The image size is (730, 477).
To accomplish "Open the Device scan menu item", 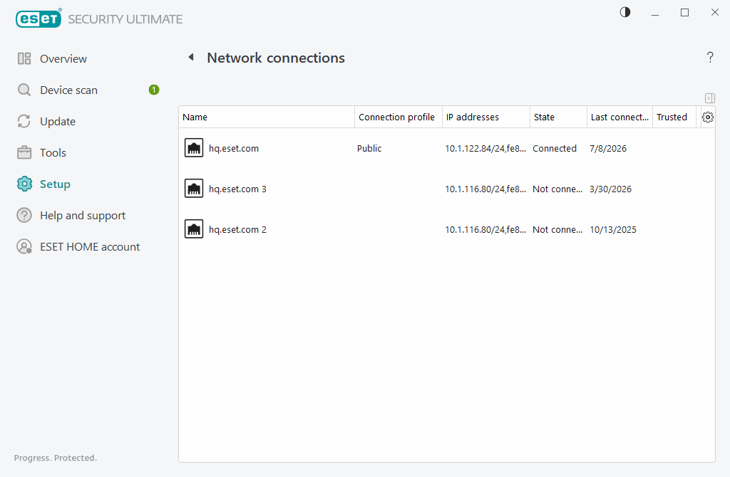I will pos(69,90).
